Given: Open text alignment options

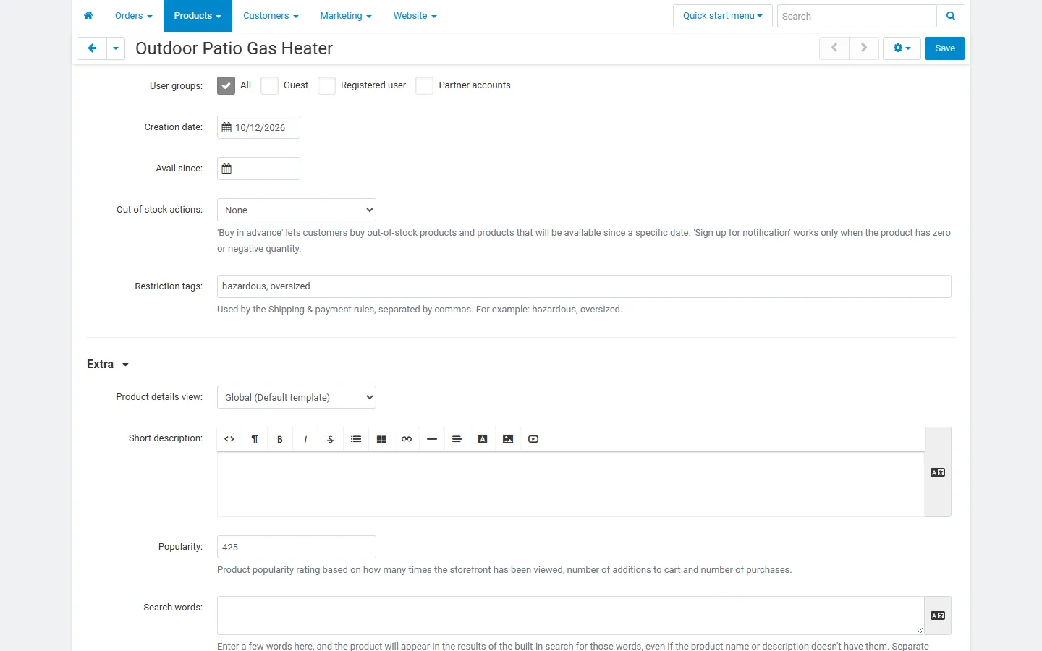Looking at the screenshot, I should pos(457,439).
